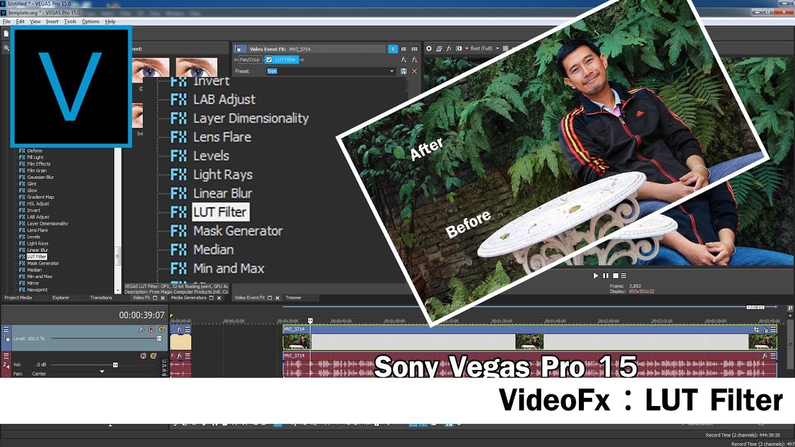Open Event Pan/Crop icon on video clip end

(756, 329)
